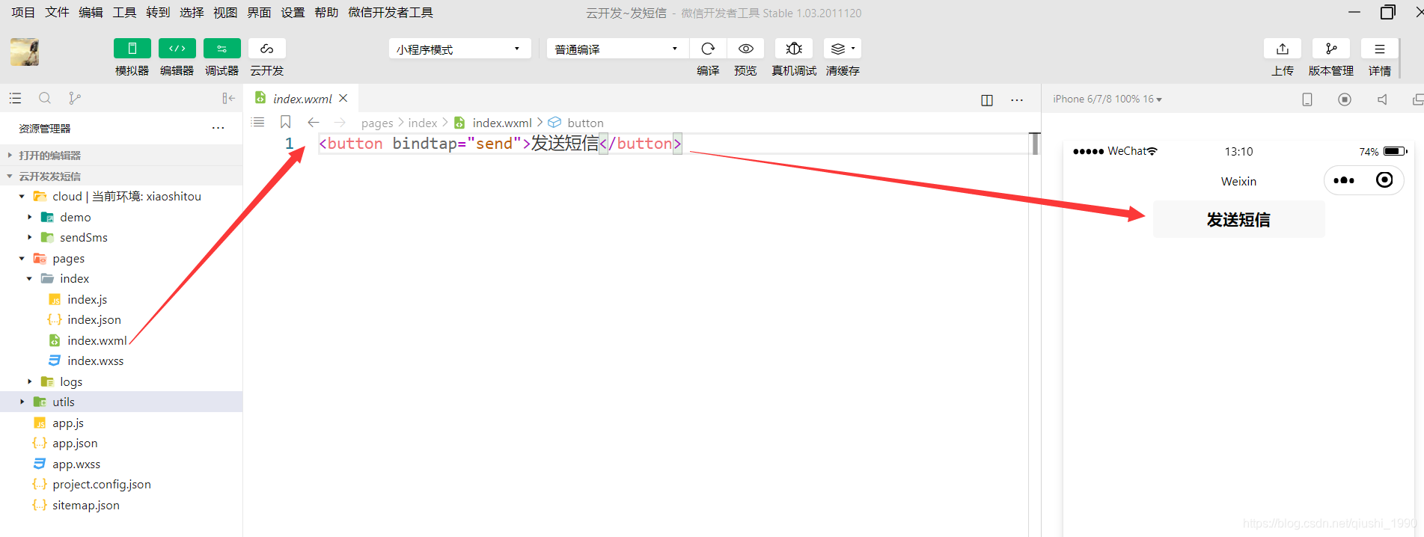Show the explorer list icon in sidebar
1424x537 pixels.
coord(15,98)
